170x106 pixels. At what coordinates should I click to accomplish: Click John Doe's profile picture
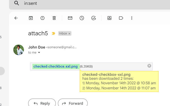click(x=19, y=50)
